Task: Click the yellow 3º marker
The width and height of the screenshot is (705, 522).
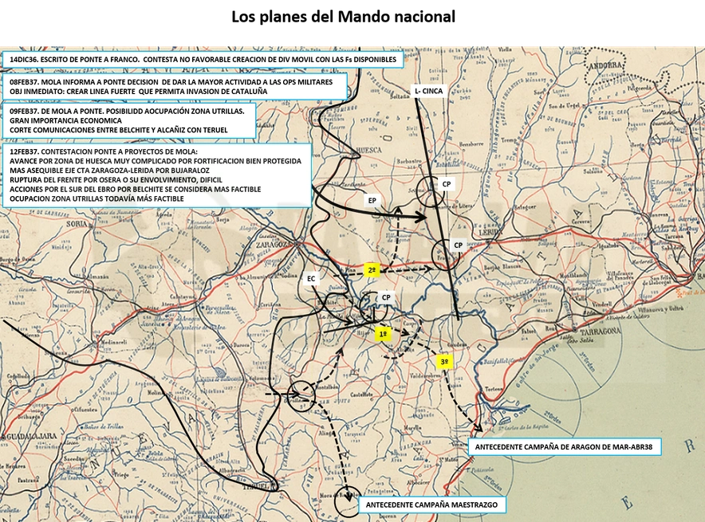Action: coord(444,362)
